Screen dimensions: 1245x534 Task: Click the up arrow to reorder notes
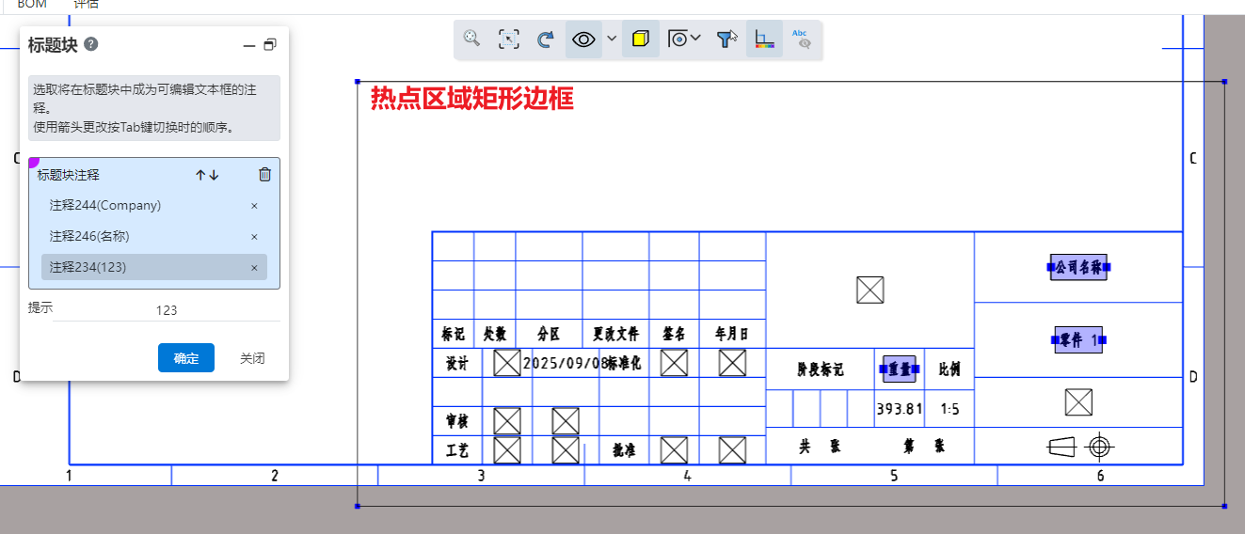point(200,175)
